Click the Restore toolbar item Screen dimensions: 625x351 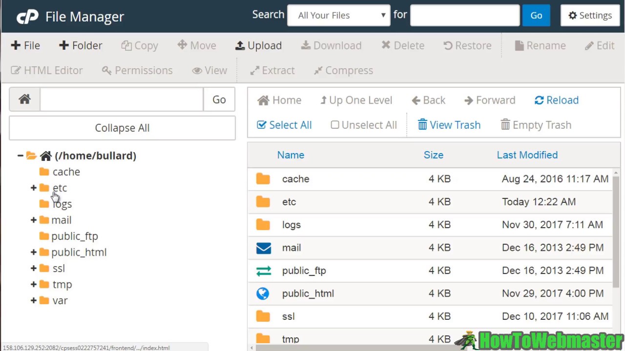tap(467, 45)
